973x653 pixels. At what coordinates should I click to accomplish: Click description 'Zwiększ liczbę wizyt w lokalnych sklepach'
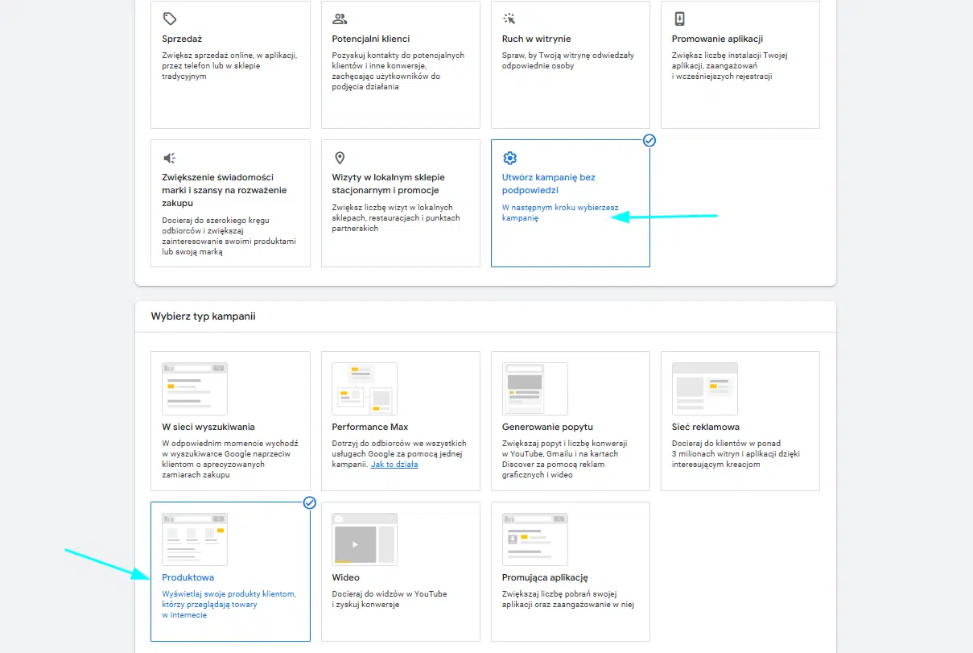(x=396, y=217)
